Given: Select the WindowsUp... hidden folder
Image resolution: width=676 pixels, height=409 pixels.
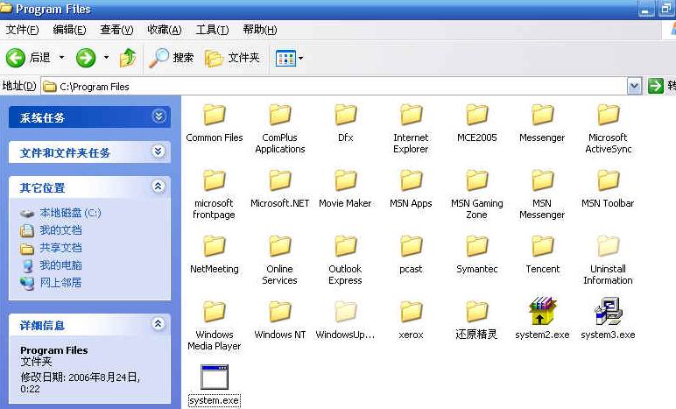Looking at the screenshot, I should pos(345,320).
